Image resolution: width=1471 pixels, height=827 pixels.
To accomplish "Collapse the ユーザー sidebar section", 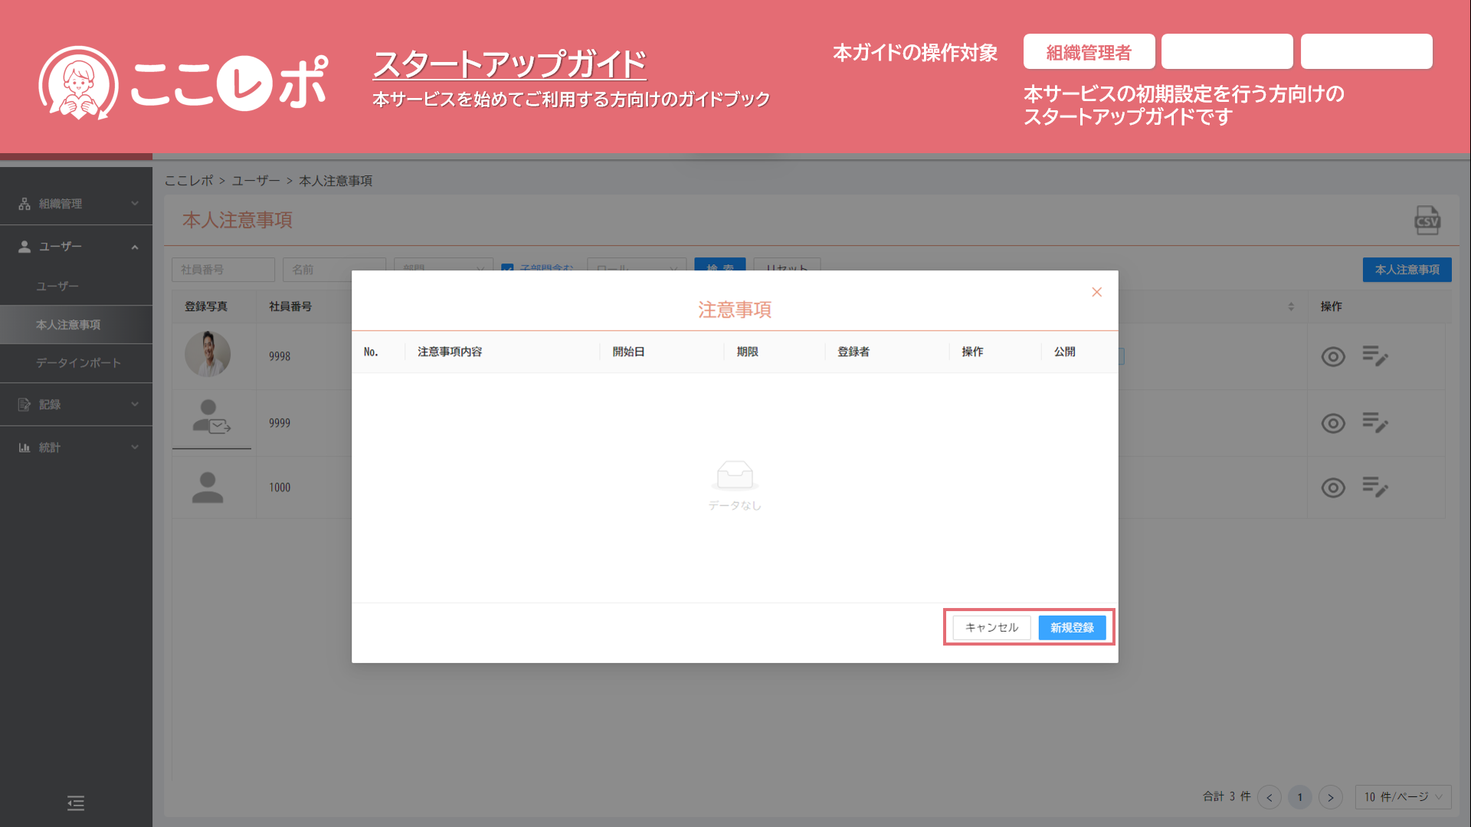I will pyautogui.click(x=77, y=247).
